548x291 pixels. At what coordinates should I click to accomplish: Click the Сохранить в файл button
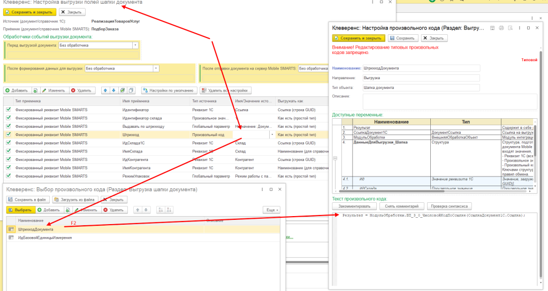click(x=28, y=200)
